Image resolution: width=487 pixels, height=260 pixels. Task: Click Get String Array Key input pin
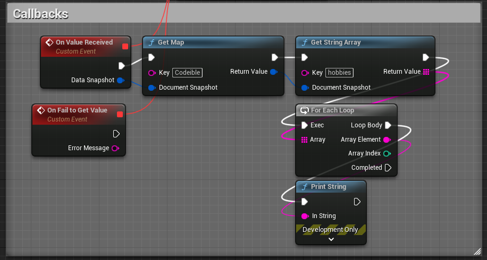305,73
